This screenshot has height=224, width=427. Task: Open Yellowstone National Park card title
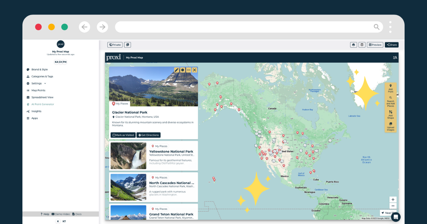171,151
